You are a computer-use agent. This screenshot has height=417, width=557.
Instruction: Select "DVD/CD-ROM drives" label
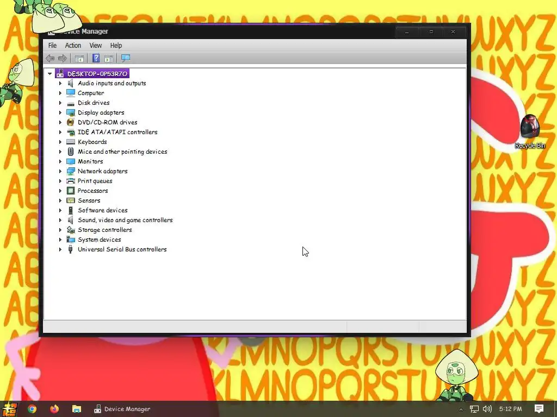click(x=108, y=122)
